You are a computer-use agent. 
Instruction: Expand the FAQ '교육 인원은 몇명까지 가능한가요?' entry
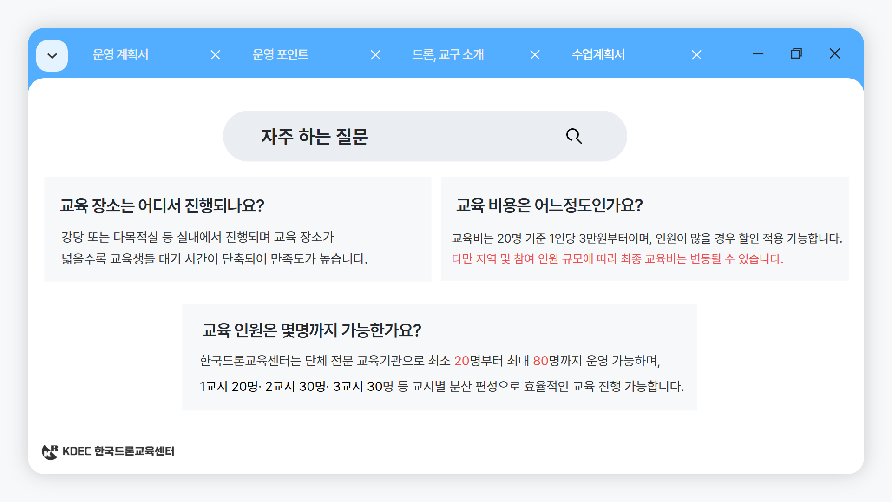(x=312, y=330)
